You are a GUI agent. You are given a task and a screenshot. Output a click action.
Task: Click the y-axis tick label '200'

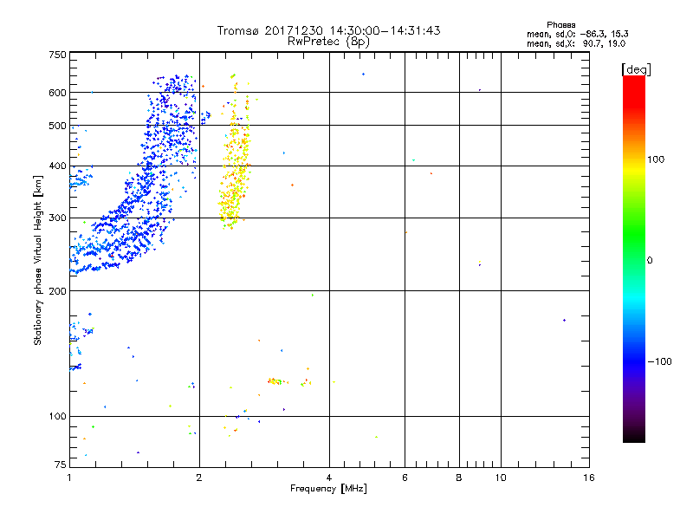click(57, 291)
